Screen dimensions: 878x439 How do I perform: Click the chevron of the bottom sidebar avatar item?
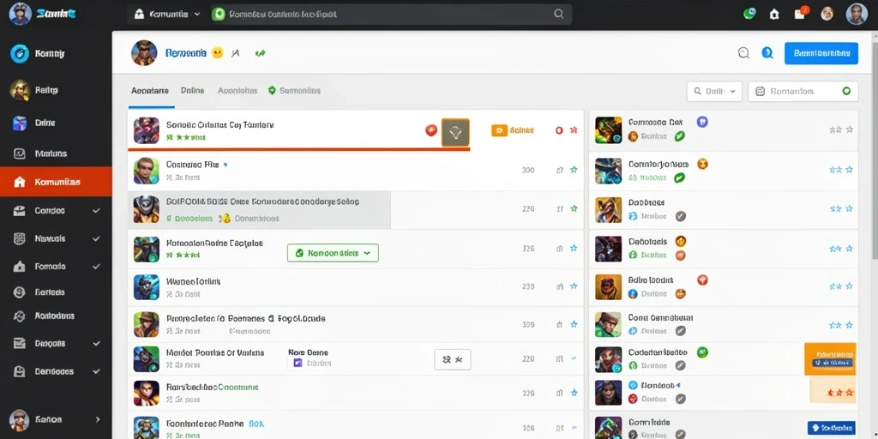(x=98, y=419)
